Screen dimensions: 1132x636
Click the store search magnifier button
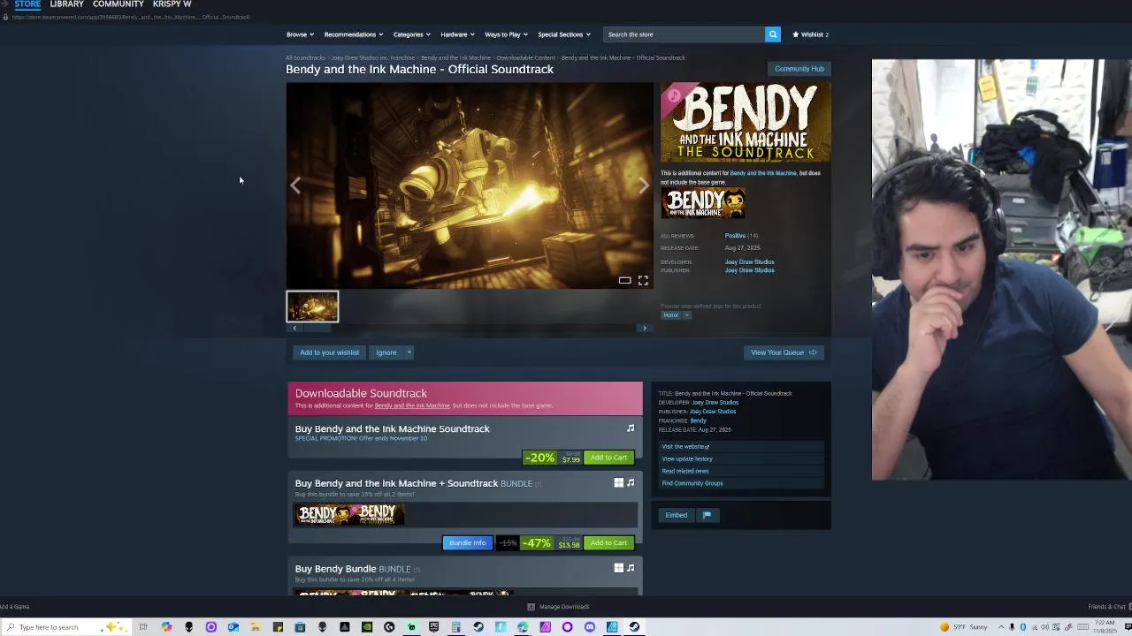tap(773, 34)
